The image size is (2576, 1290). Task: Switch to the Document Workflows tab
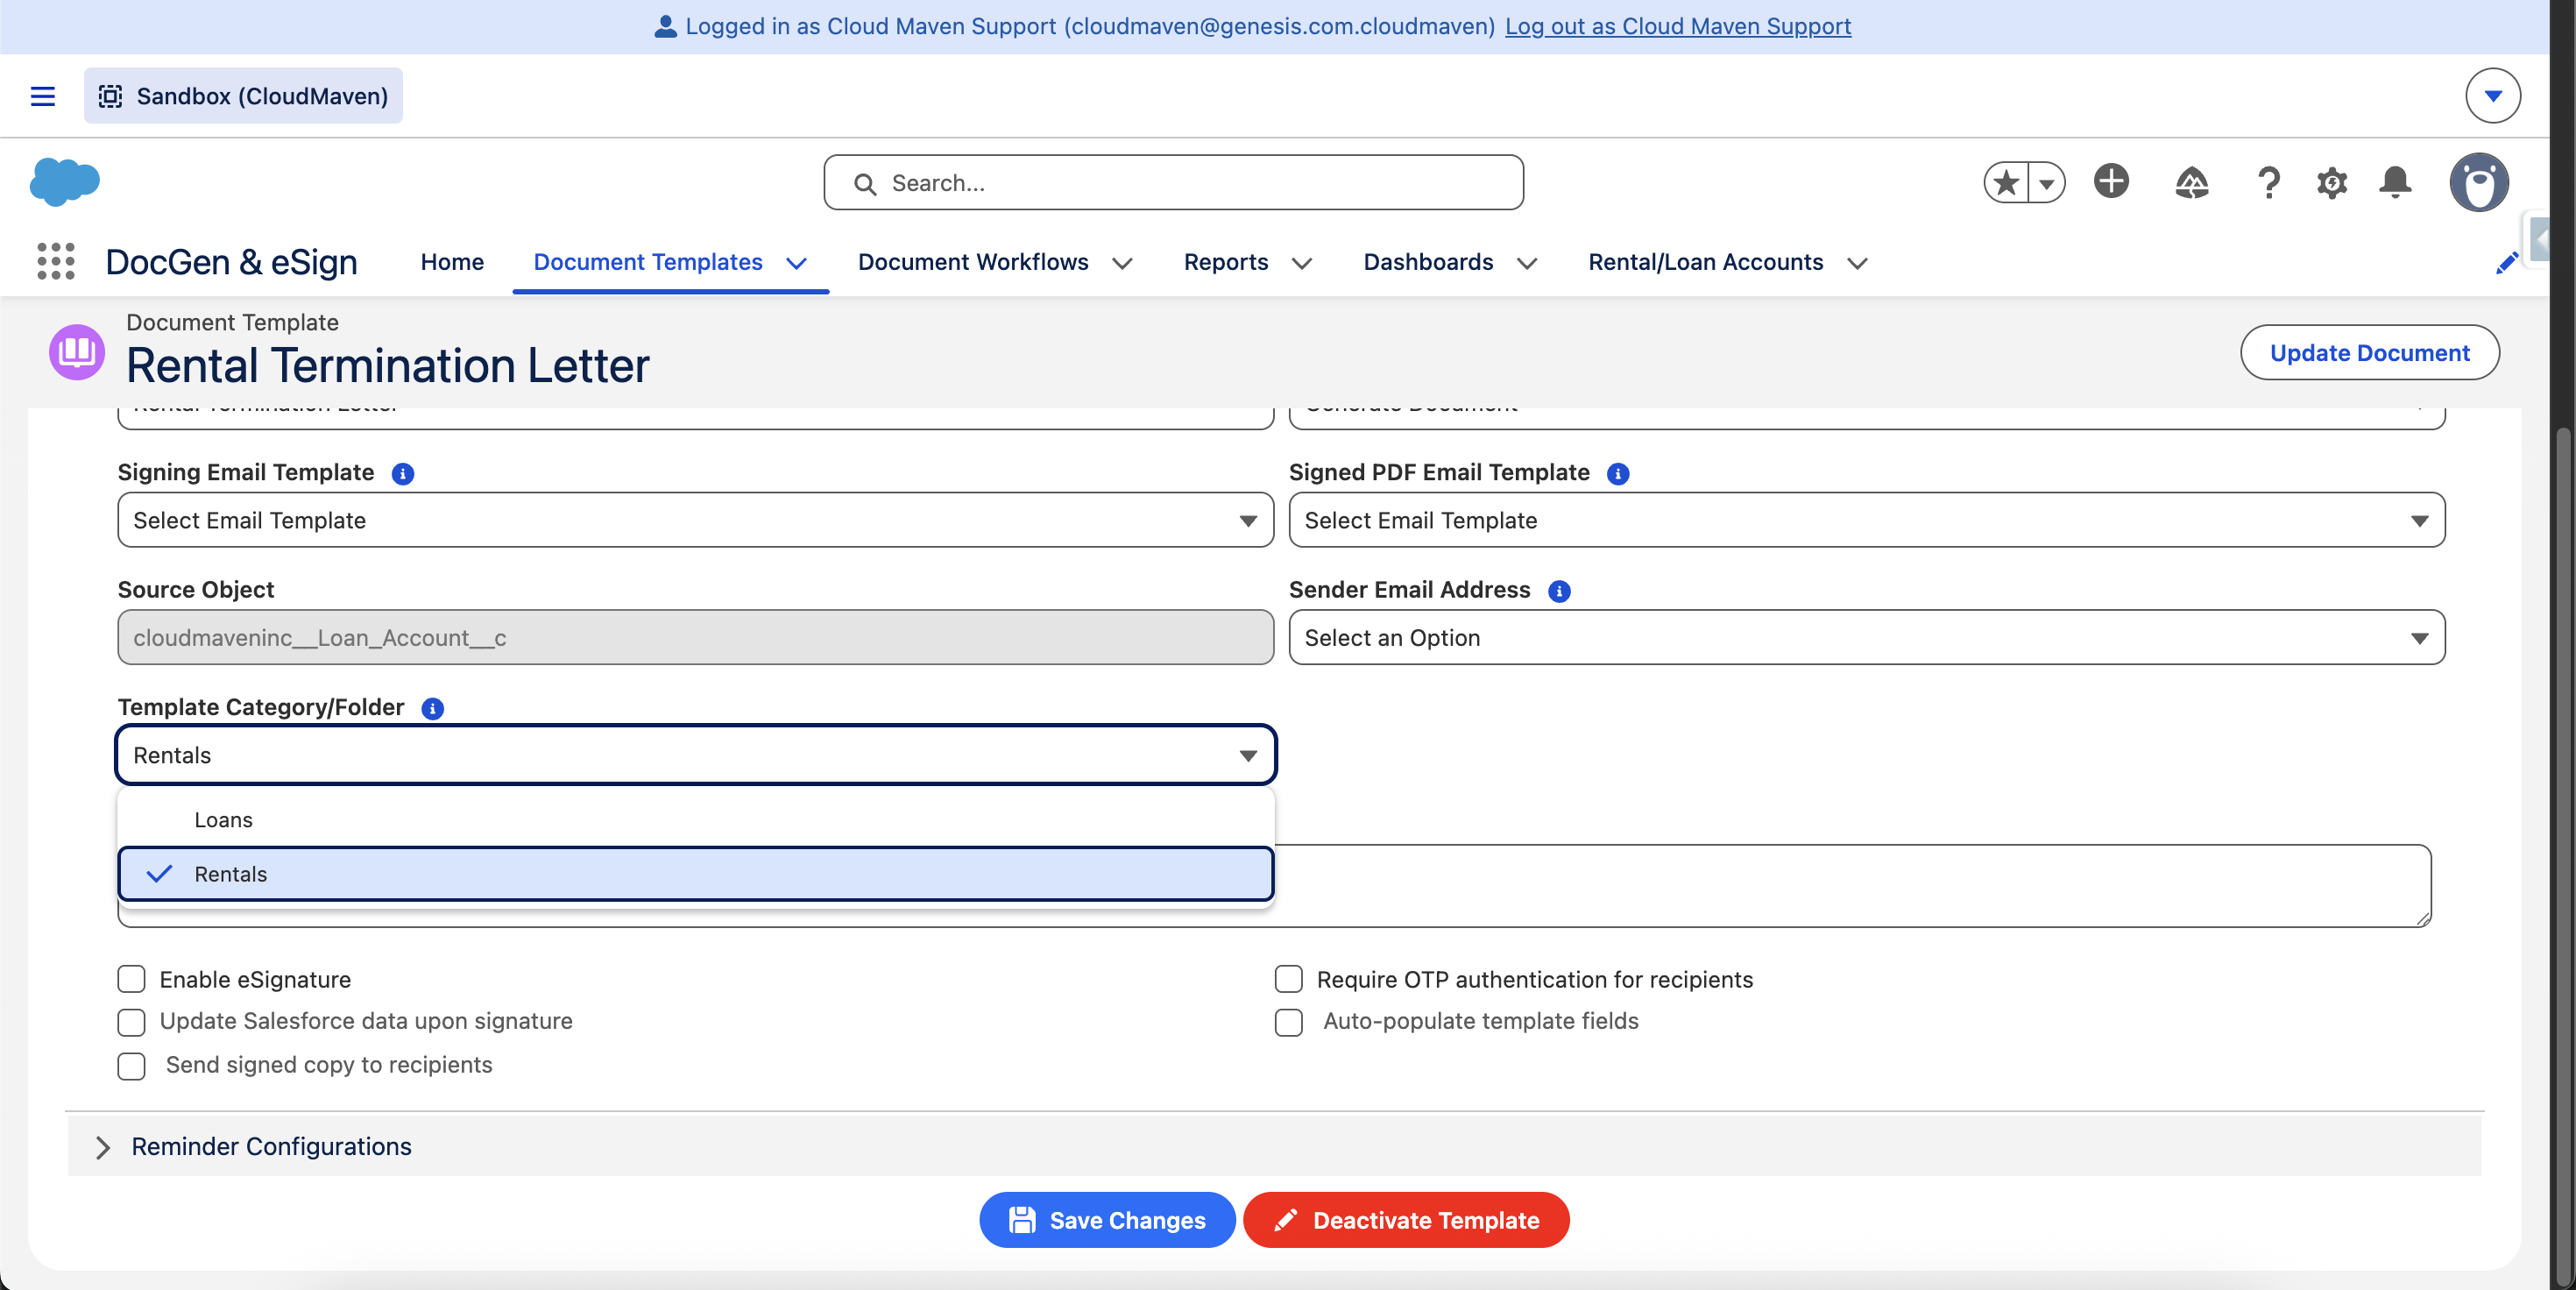tap(973, 262)
